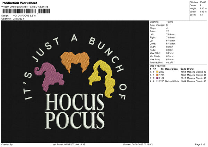Click the Colors count value 4
This screenshot has height=147, width=208.
pos(200,6)
